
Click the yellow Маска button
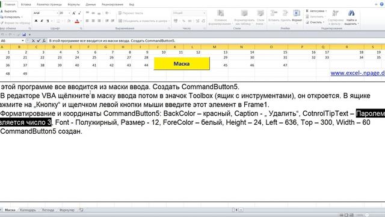click(x=182, y=64)
